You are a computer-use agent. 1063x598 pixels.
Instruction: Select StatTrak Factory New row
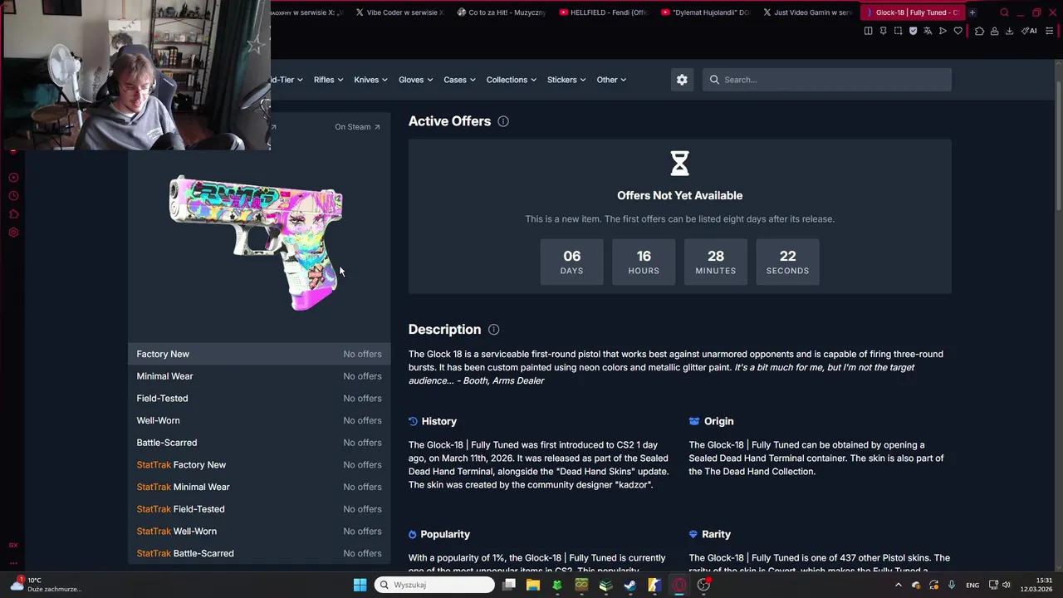259,465
